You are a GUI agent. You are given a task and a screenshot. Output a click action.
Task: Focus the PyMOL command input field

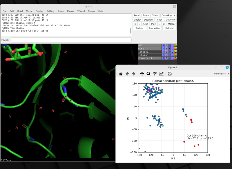pos(71,40)
